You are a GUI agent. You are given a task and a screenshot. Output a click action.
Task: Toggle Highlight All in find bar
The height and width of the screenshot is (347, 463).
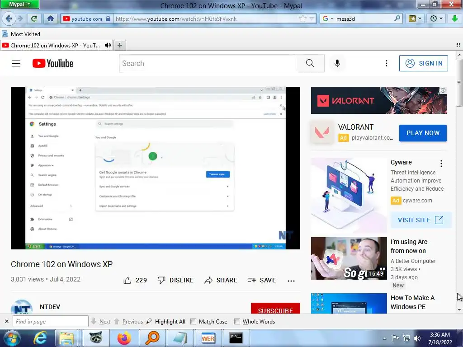point(166,321)
